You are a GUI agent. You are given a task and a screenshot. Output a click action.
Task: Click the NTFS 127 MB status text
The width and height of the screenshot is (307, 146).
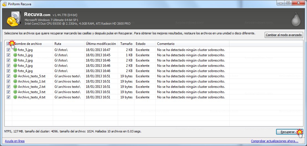(73, 131)
